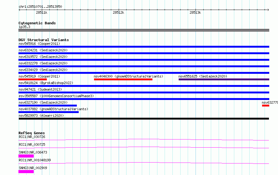Click the magenta line for RCC1|NR_030725
Screen dimensions: 278x175
click(x=144, y=147)
